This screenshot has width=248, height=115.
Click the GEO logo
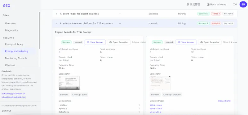7,6
